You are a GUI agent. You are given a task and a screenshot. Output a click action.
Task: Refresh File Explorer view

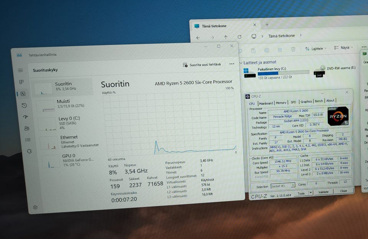click(x=239, y=37)
